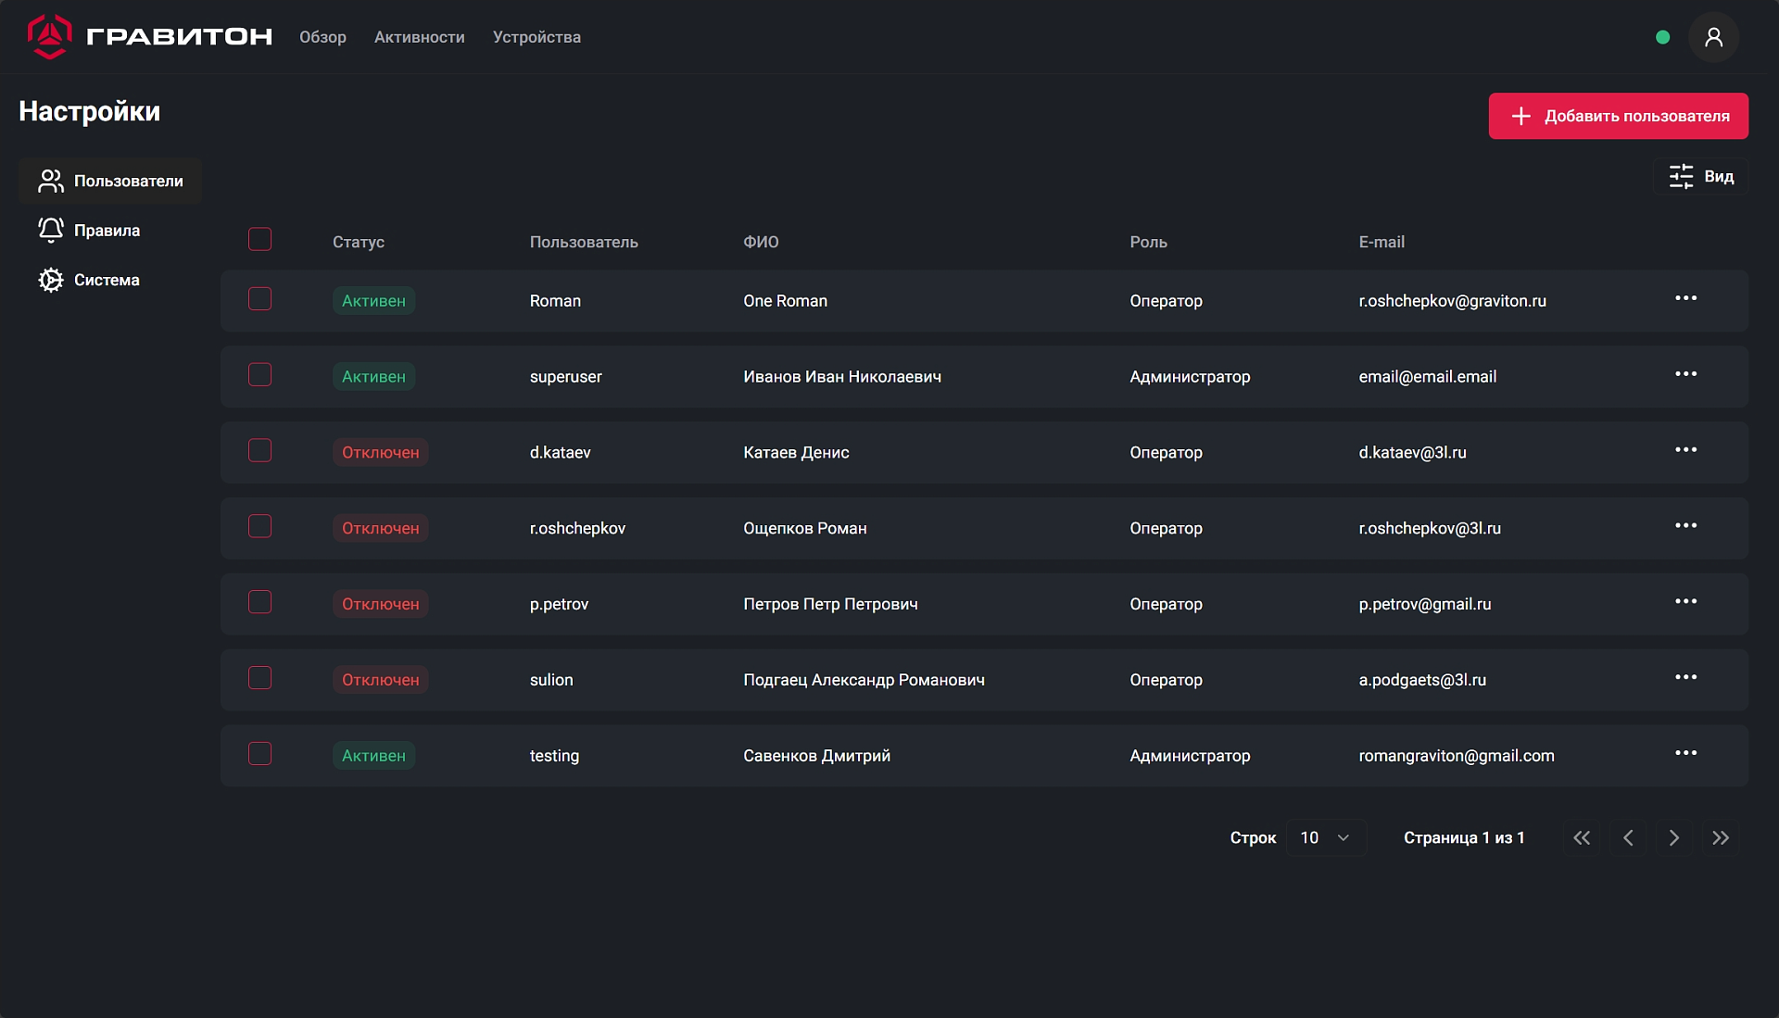
Task: Go to the last page double-arrow
Action: [x=1720, y=838]
